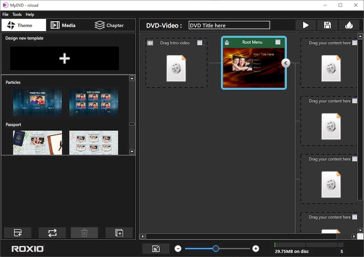Save the current DVD project
Image resolution: width=364 pixels, height=257 pixels.
click(x=328, y=25)
